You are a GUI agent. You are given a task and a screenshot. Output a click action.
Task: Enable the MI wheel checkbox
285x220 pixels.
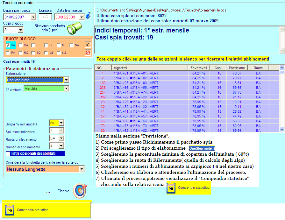[59, 45]
